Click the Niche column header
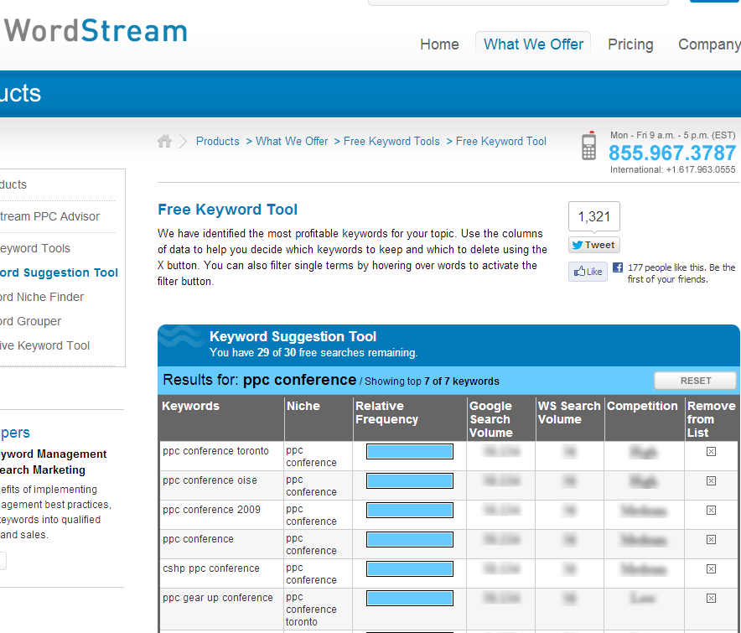Image resolution: width=741 pixels, height=633 pixels. pyautogui.click(x=303, y=406)
